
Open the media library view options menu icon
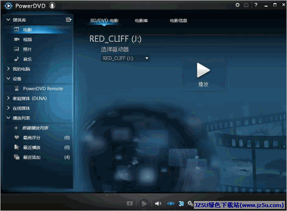68,19
